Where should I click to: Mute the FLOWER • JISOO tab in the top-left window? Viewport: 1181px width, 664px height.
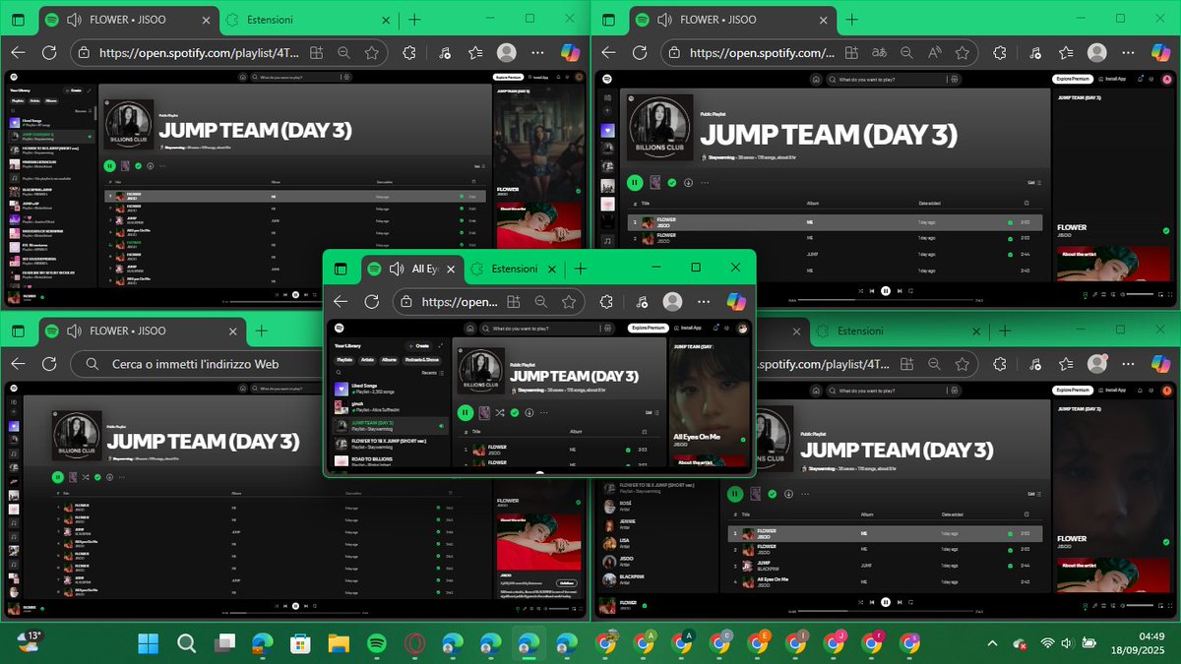[74, 20]
